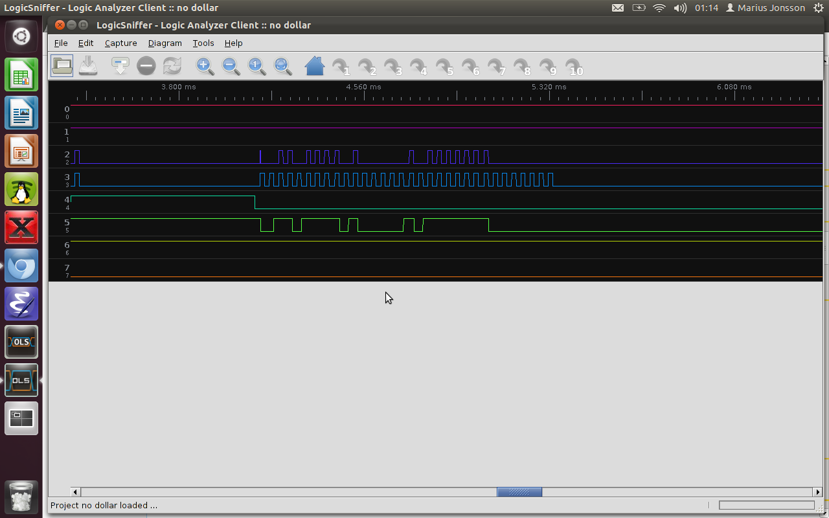Open the Diagram menu
The width and height of the screenshot is (829, 518).
click(x=165, y=43)
